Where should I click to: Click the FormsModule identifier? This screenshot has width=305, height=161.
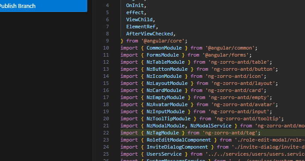click(162, 55)
